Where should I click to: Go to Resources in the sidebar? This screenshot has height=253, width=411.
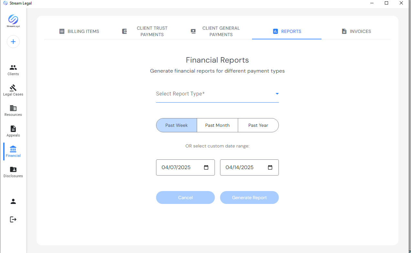(13, 111)
